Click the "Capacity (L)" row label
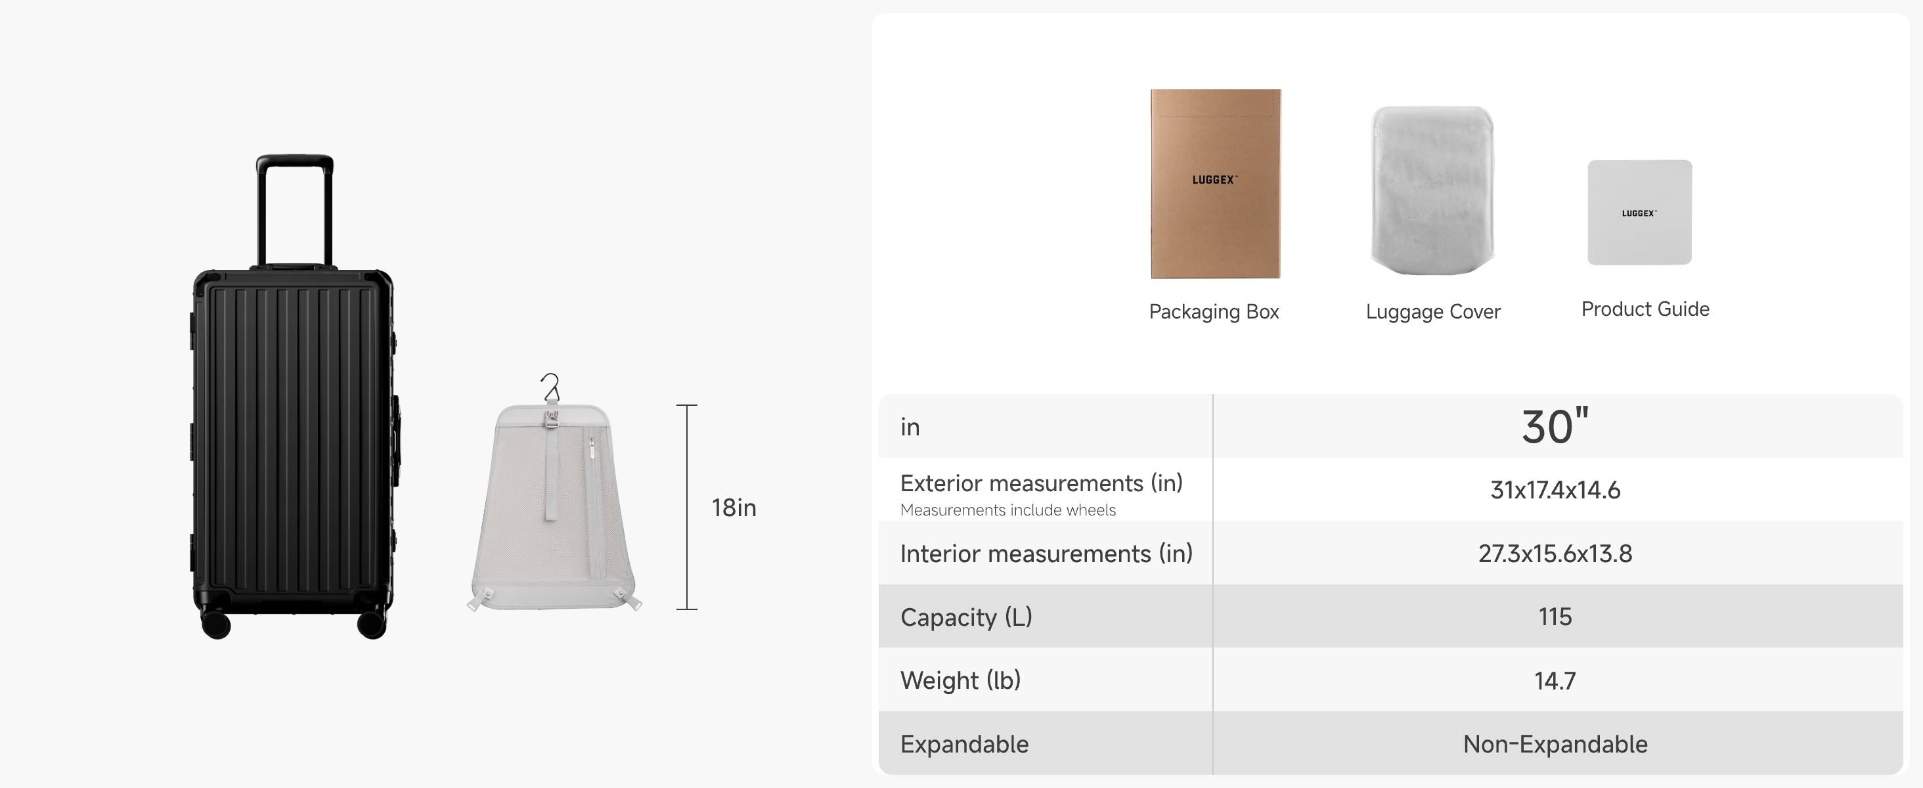 966,617
